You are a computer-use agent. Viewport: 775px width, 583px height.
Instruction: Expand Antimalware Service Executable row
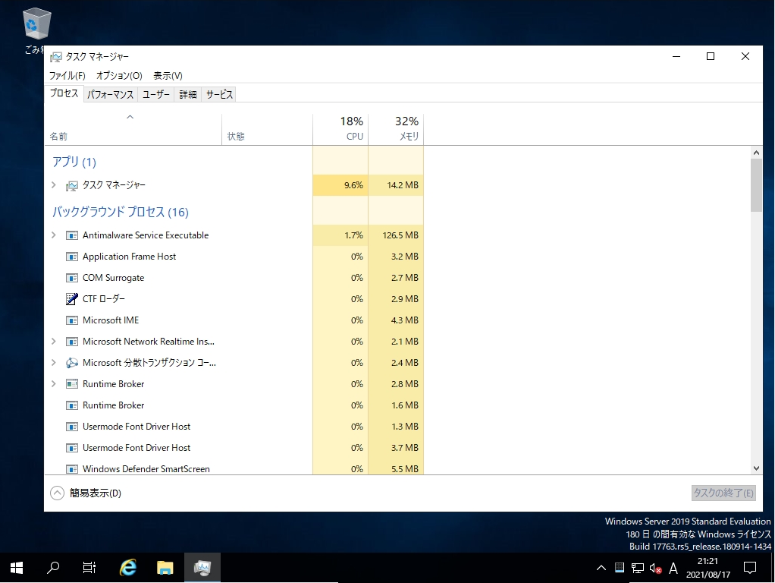click(x=54, y=235)
